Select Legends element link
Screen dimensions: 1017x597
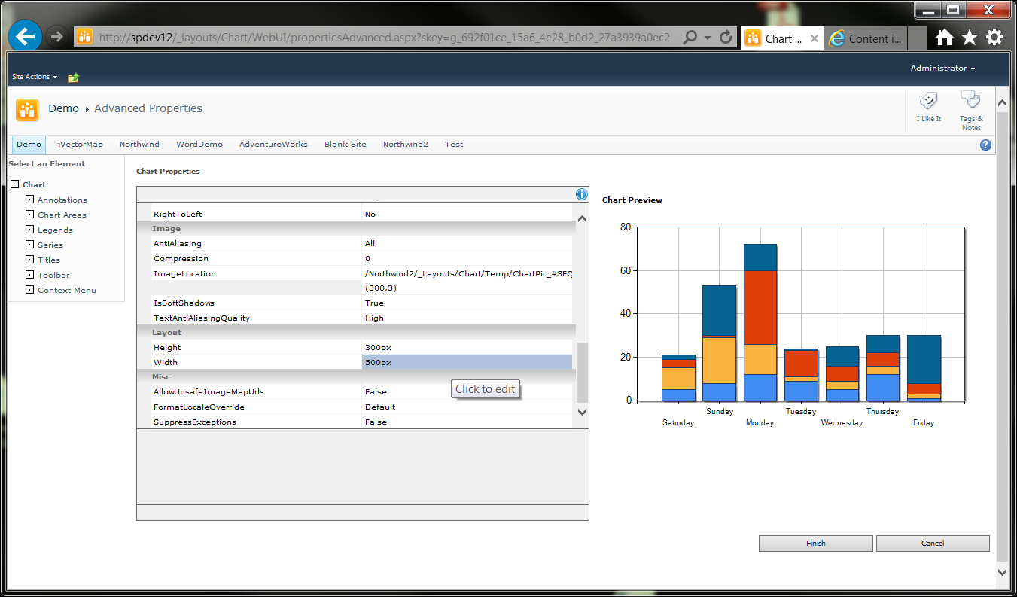point(55,230)
